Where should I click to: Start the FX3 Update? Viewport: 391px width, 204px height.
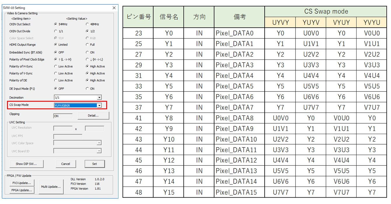click(x=22, y=183)
